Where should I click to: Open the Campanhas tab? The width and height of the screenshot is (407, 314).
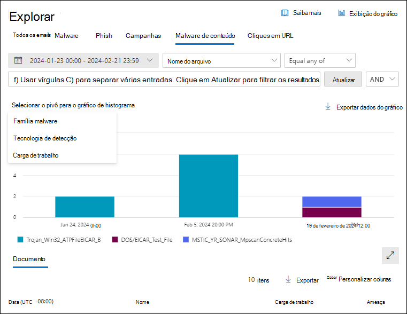tap(143, 36)
